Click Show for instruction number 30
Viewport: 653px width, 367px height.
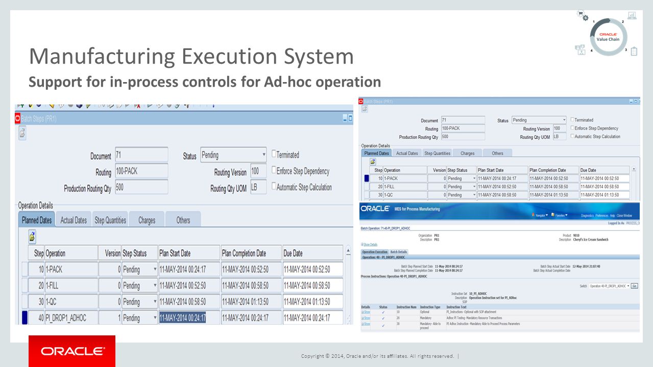point(367,324)
